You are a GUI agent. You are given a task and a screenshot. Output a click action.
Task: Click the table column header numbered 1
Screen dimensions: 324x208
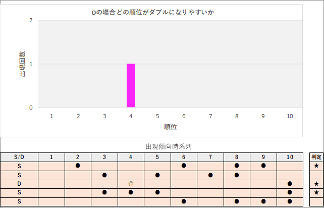pos(51,157)
